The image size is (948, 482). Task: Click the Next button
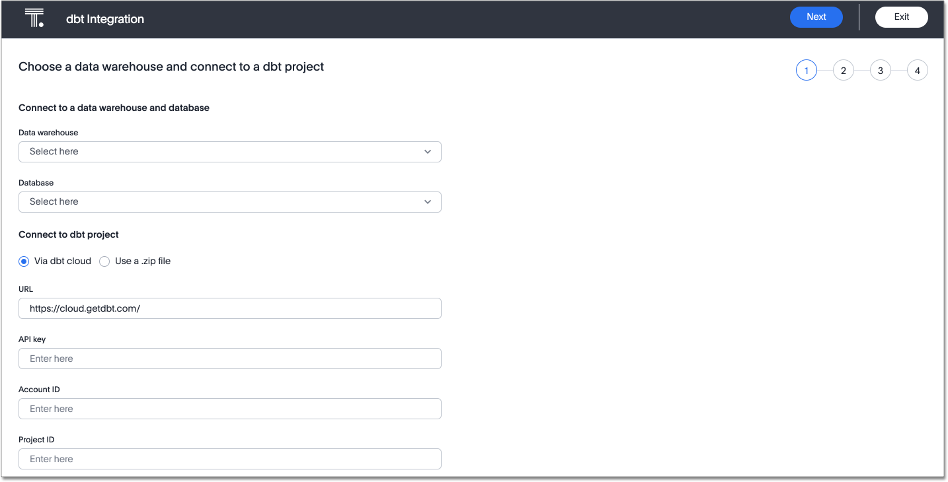coord(816,17)
